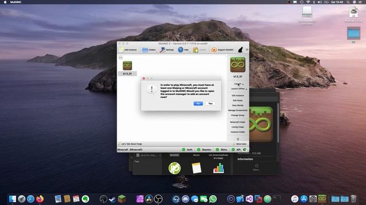Click the Skins status indicator

(x=221, y=150)
